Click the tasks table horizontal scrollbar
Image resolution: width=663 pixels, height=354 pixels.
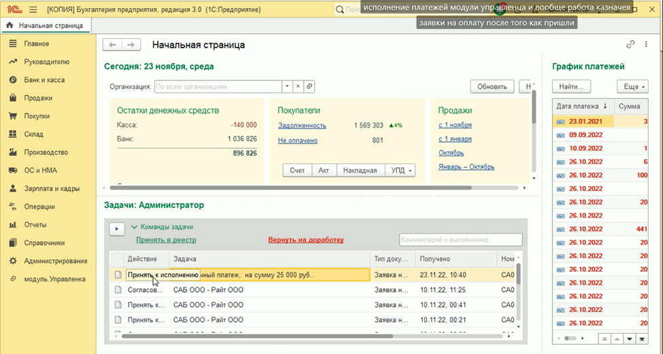coord(257,336)
